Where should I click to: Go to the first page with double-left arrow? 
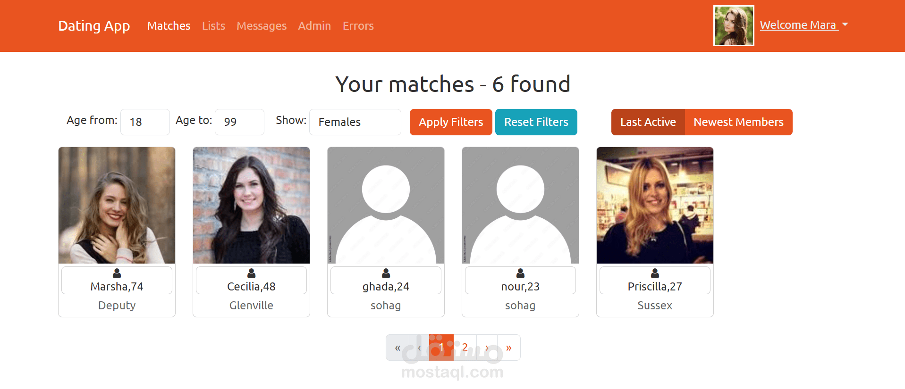click(x=398, y=348)
